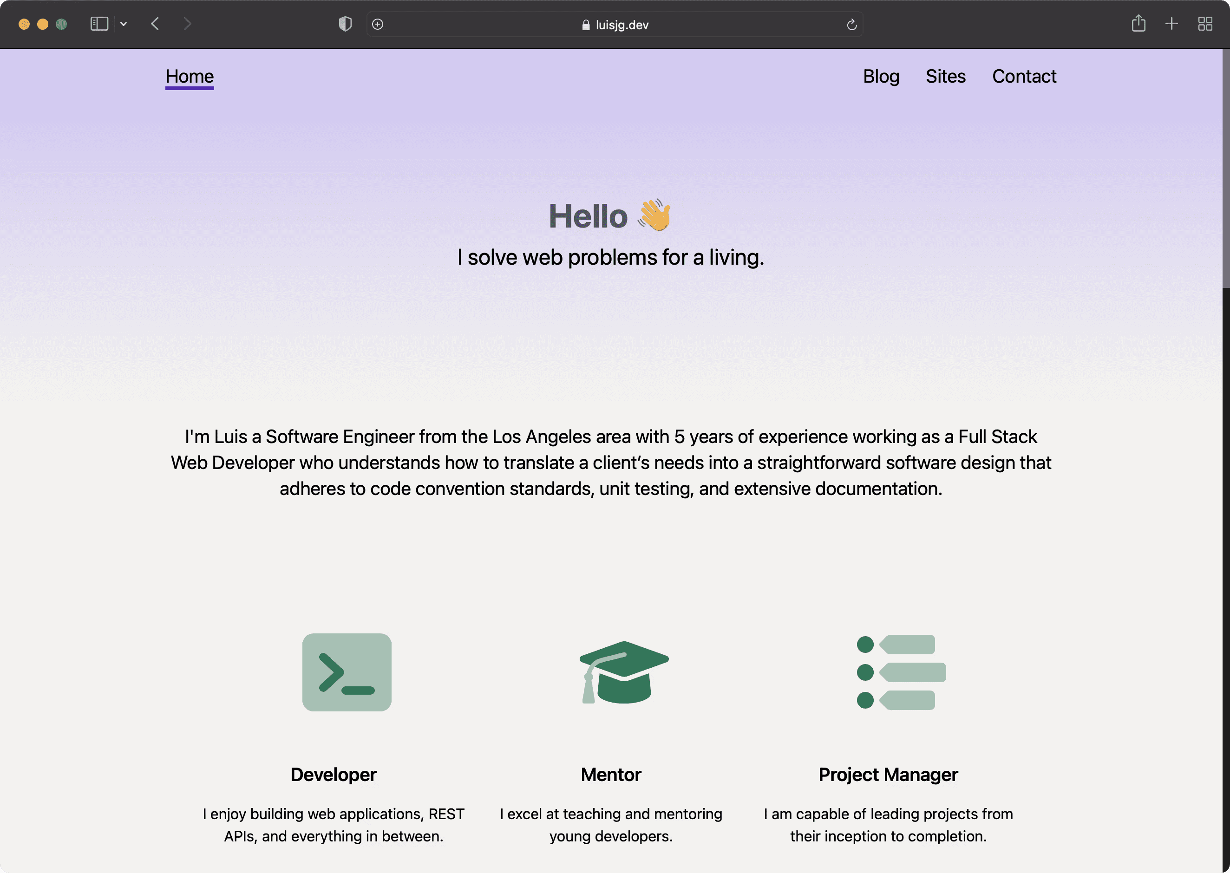Open the privacy shield report icon
Viewport: 1230px width, 873px height.
point(345,24)
